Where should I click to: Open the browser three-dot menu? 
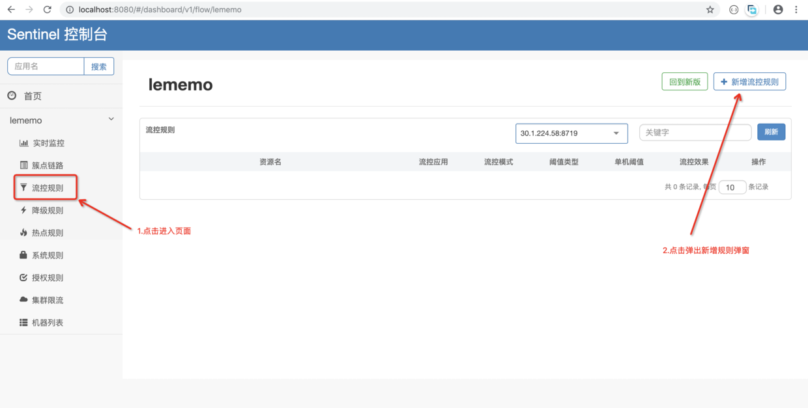pyautogui.click(x=796, y=10)
